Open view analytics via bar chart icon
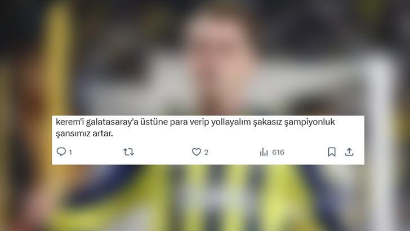Viewport: 410px width, 231px height. click(264, 152)
